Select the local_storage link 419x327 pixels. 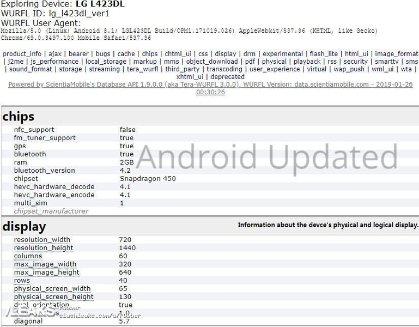pos(106,62)
